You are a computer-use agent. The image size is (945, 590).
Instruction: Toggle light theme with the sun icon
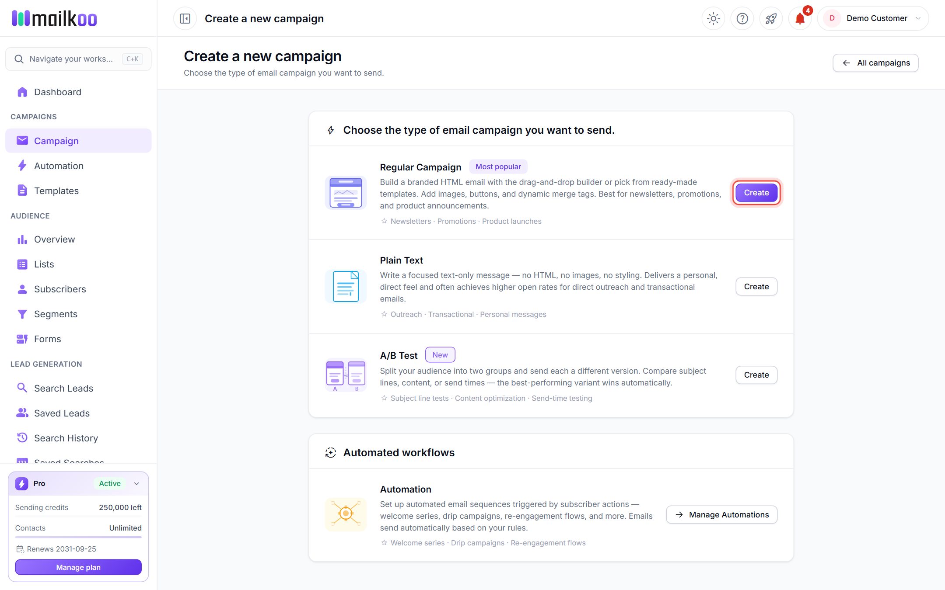click(x=713, y=18)
